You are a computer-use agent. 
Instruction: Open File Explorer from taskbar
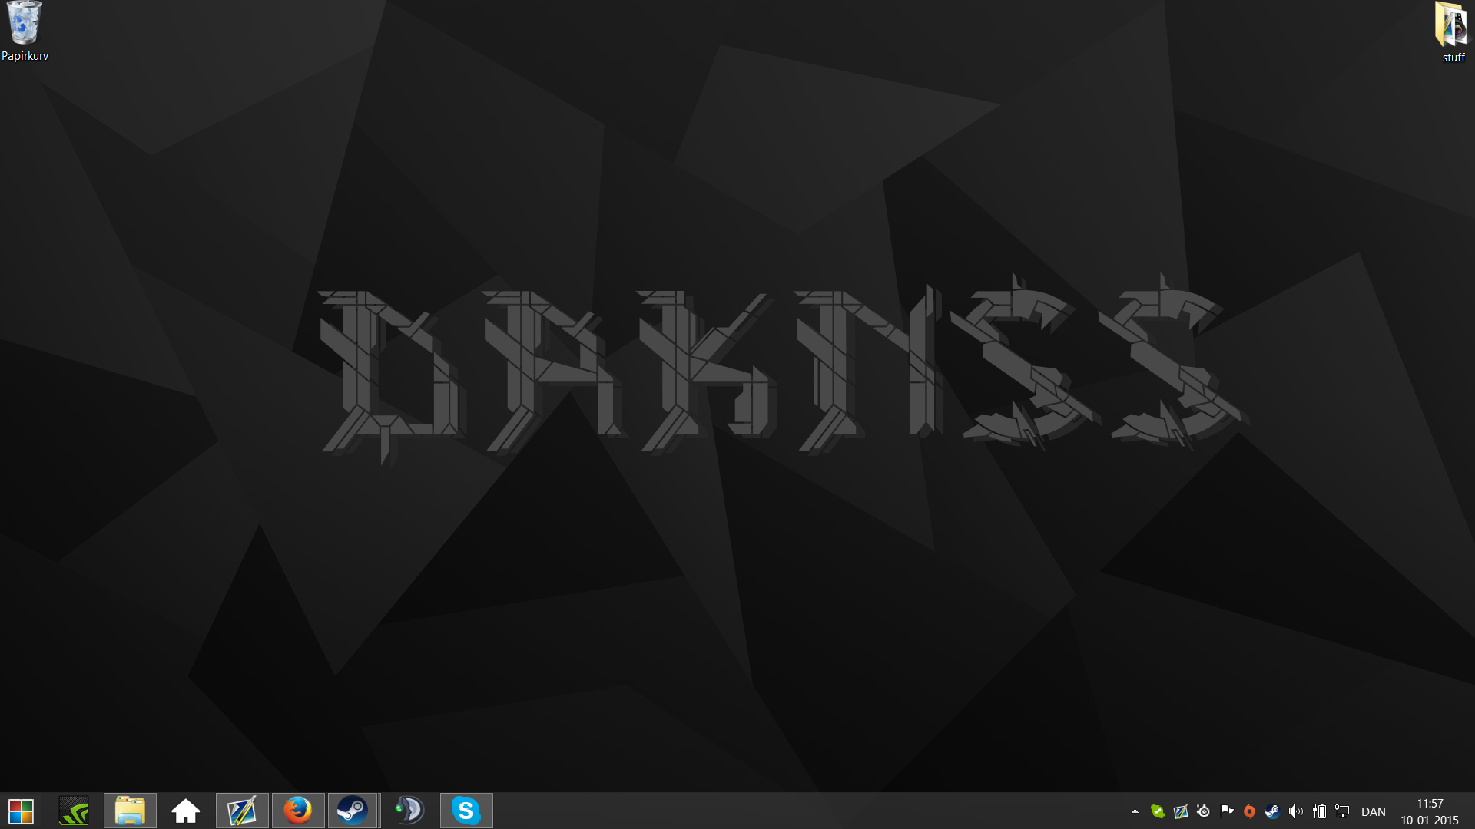tap(130, 811)
